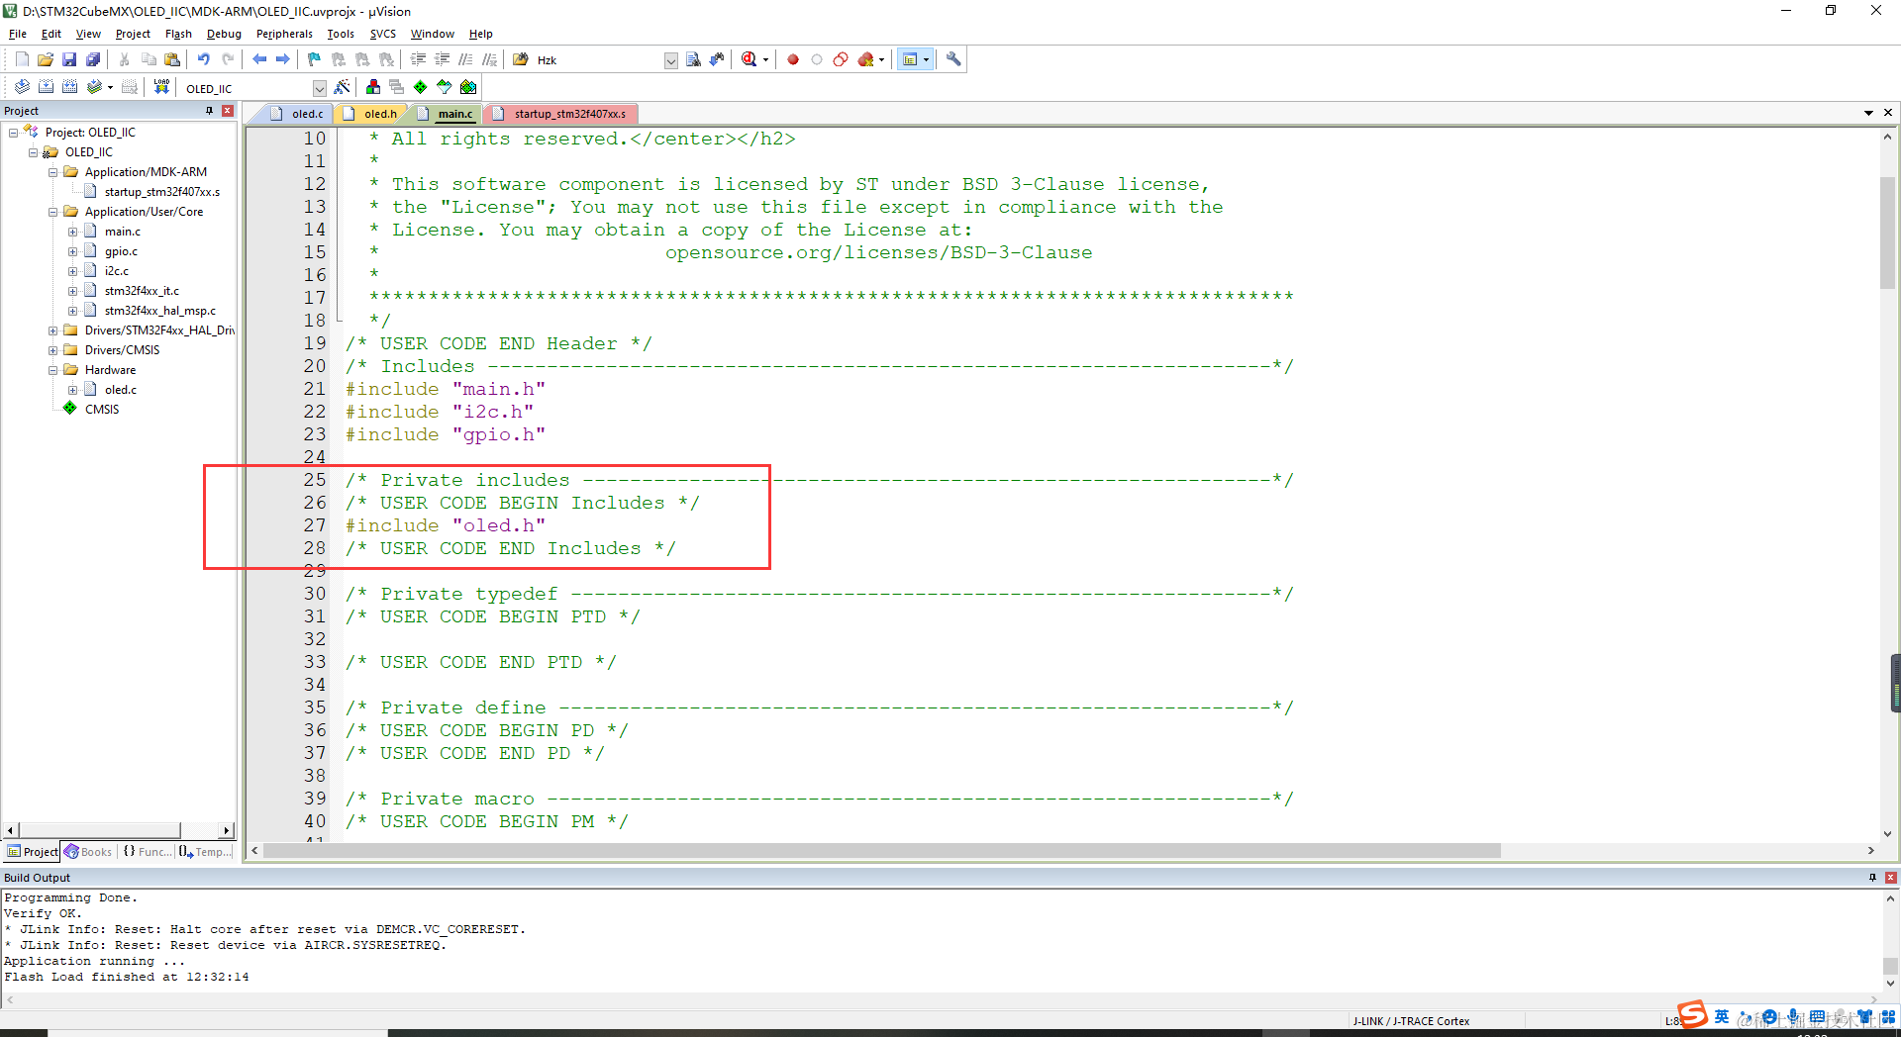
Task: Switch to the Functions panel tab
Action: [x=147, y=852]
